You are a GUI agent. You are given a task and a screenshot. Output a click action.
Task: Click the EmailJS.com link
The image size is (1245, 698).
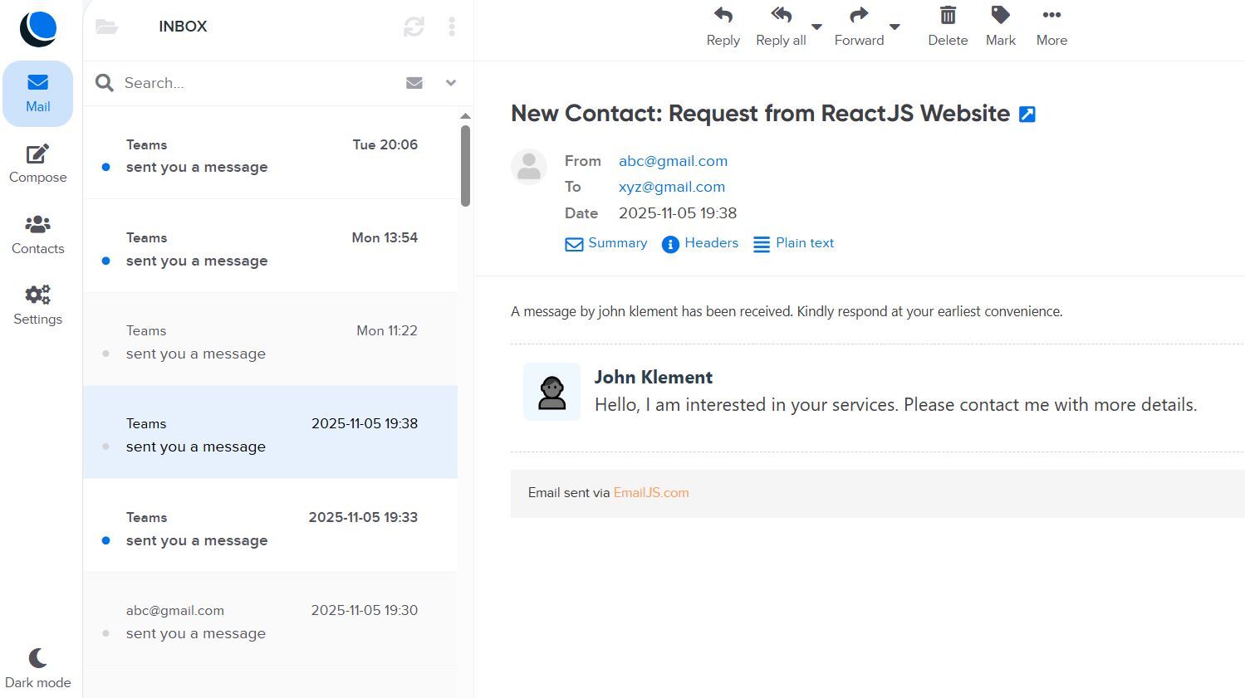tap(651, 493)
